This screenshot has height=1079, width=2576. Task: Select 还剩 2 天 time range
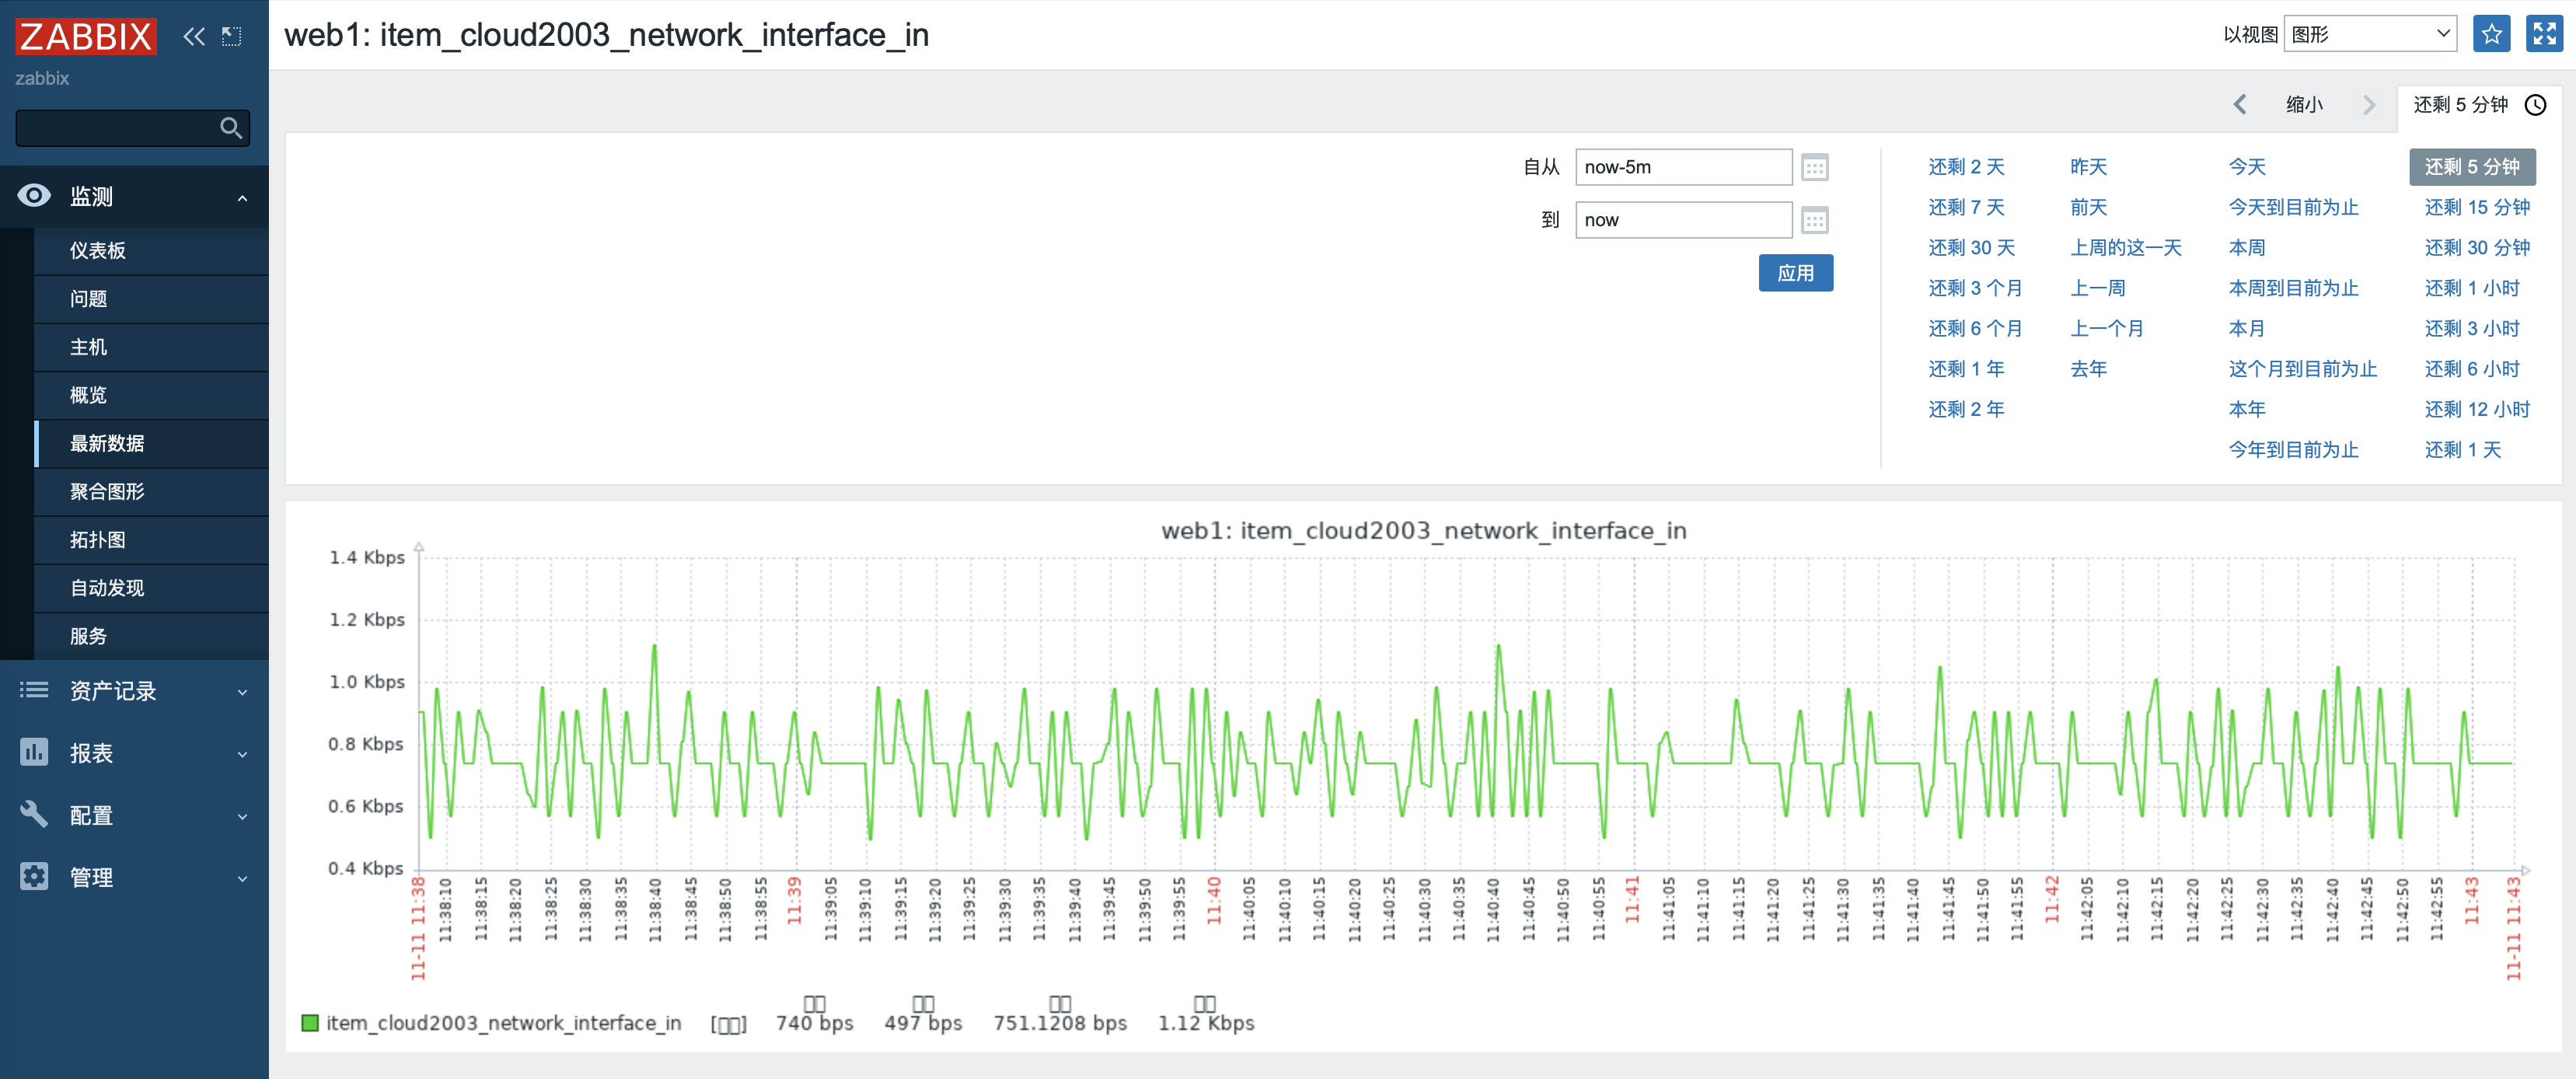coord(1966,167)
